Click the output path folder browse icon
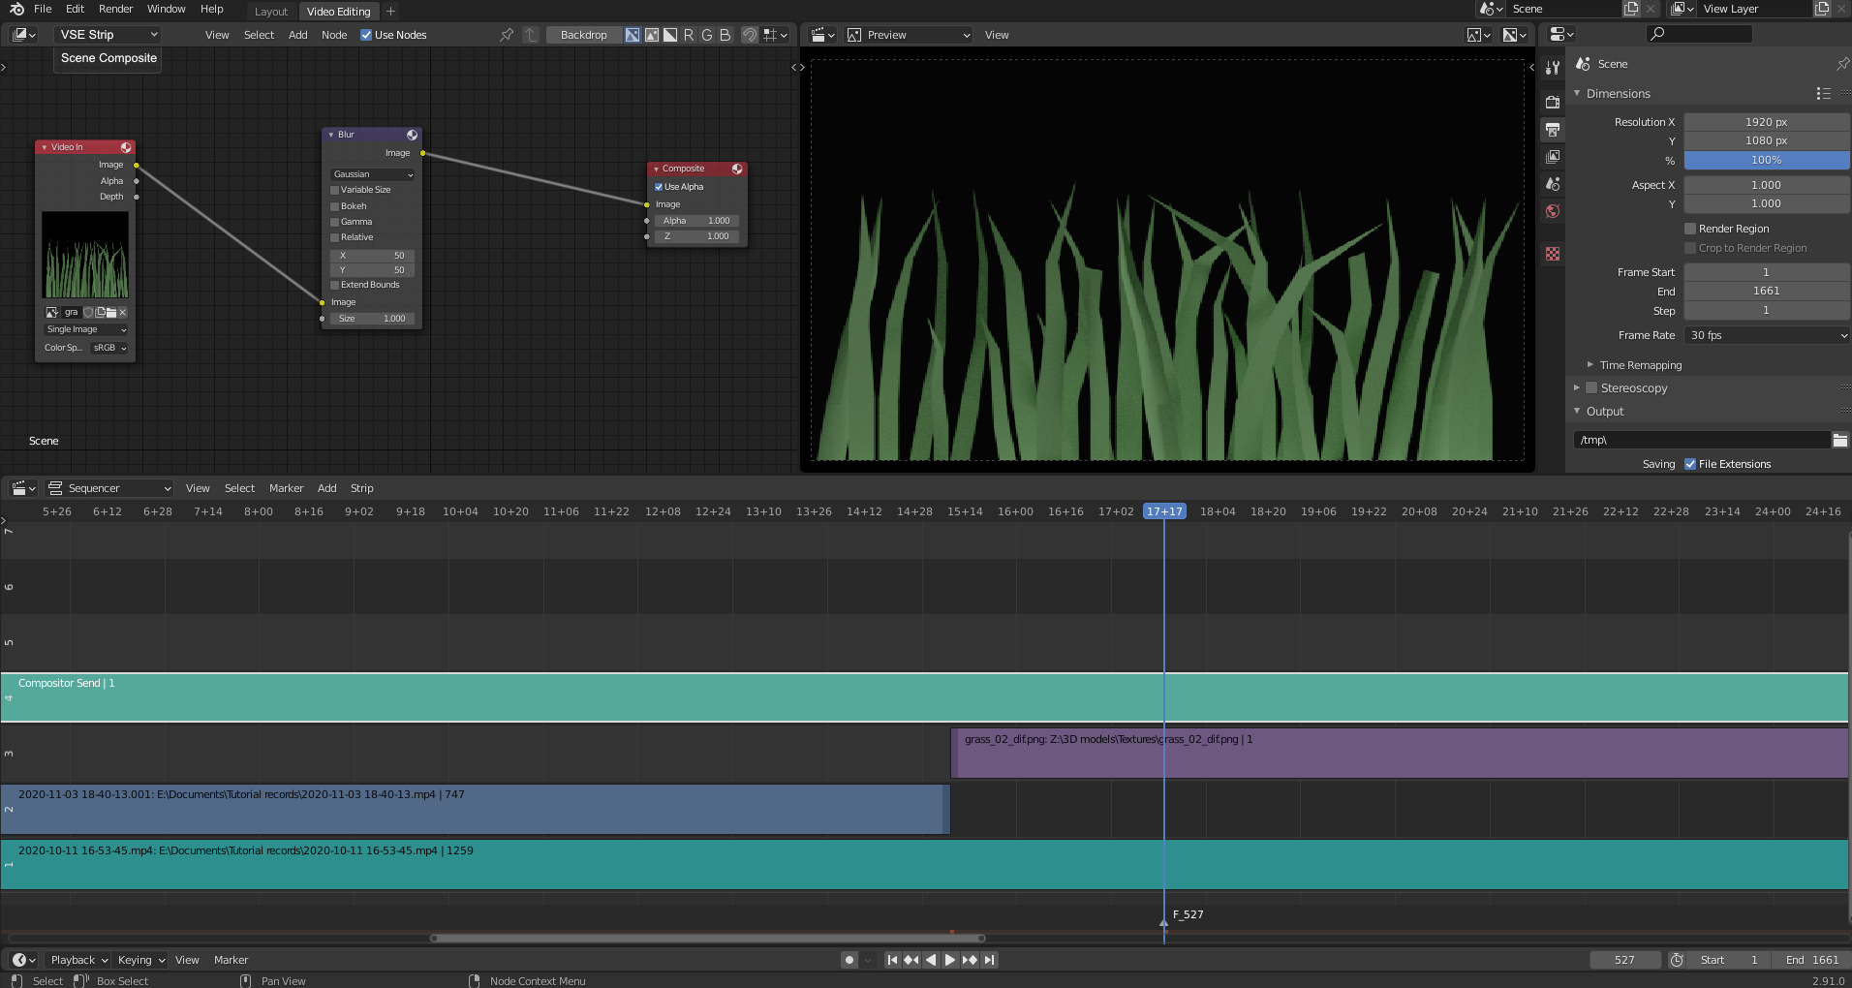The width and height of the screenshot is (1852, 988). pyautogui.click(x=1839, y=440)
